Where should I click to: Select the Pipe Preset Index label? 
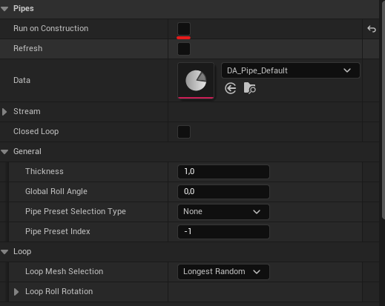pos(58,231)
